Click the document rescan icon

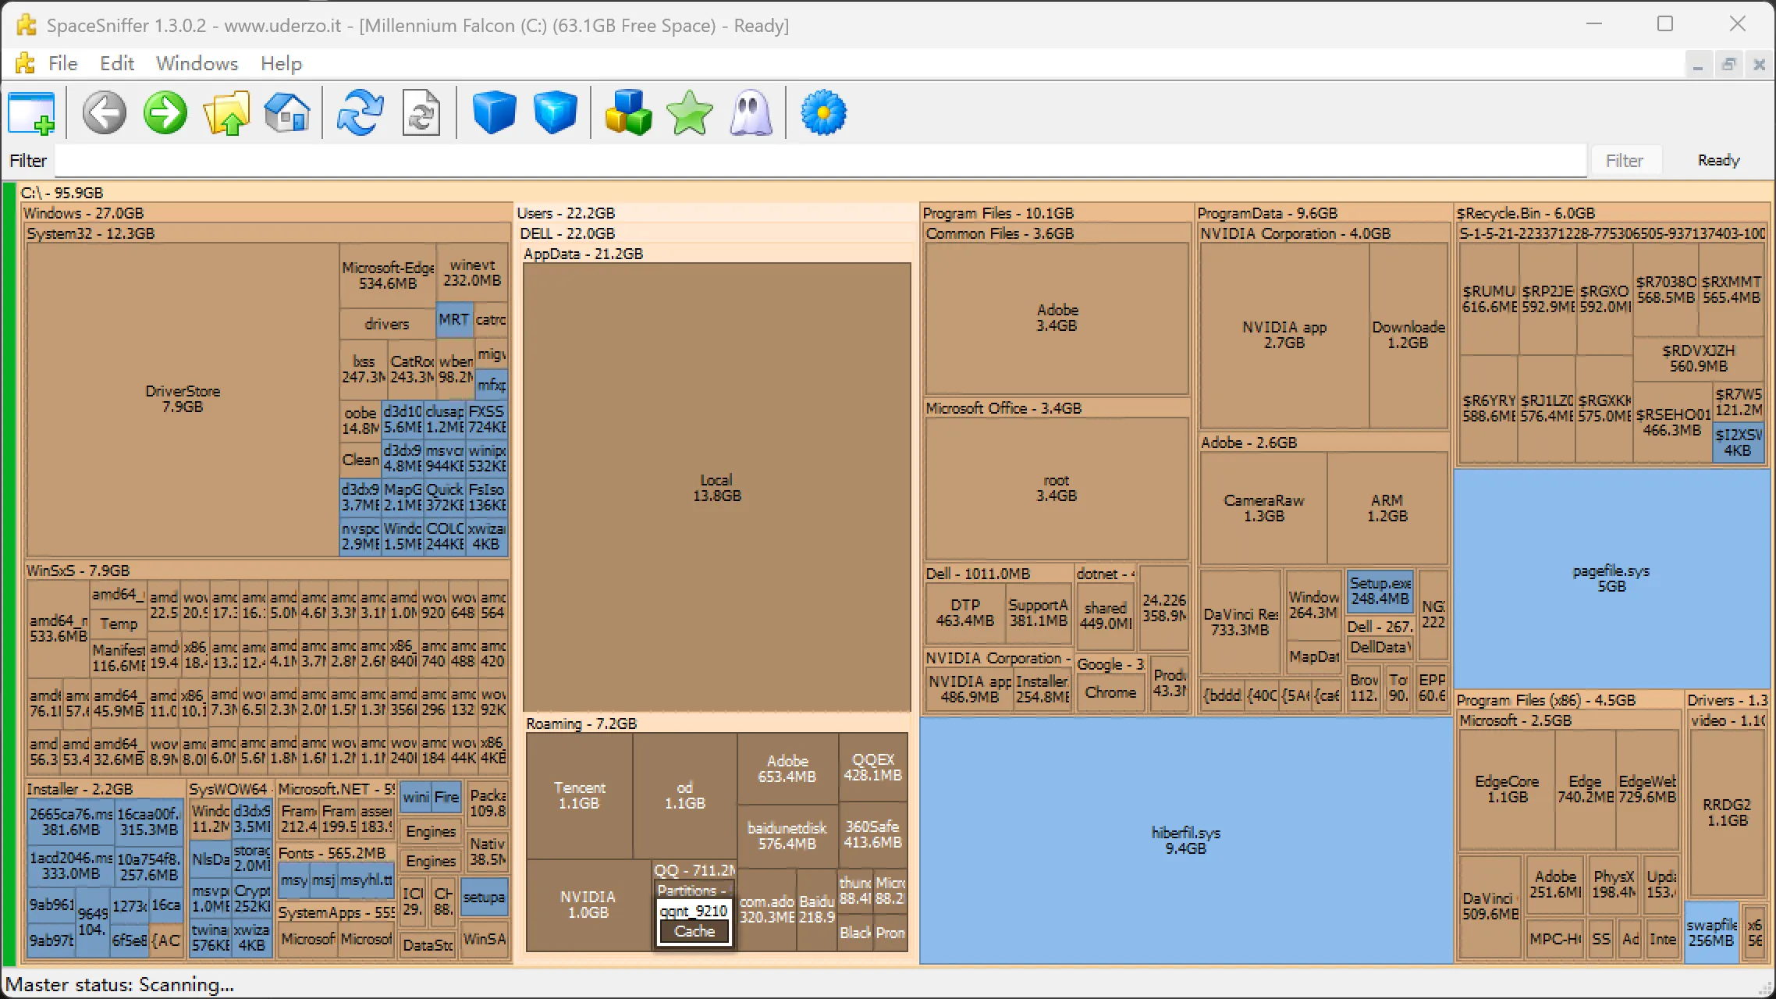(x=421, y=113)
